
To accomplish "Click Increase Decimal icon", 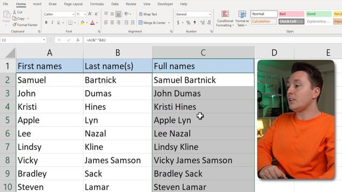I will [x=202, y=22].
